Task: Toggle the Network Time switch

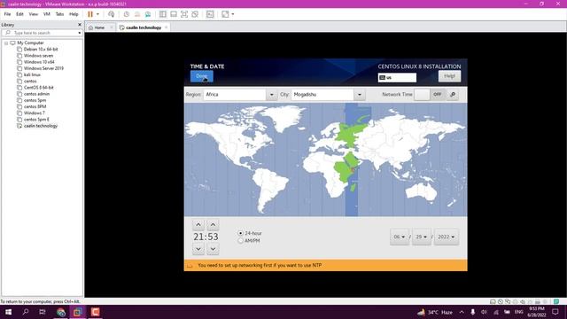Action: 430,95
